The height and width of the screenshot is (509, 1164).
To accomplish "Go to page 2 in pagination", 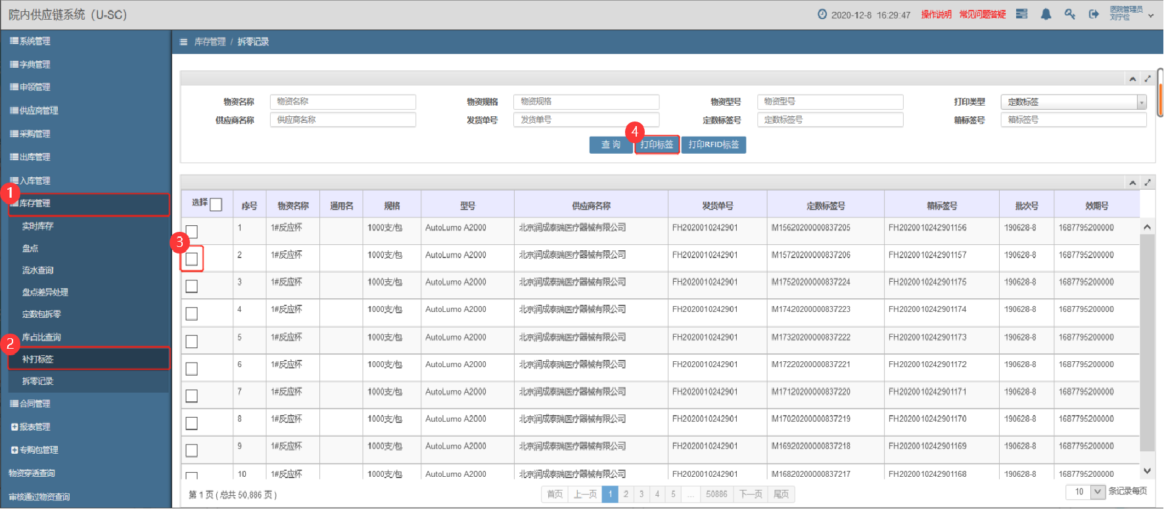I will [626, 494].
